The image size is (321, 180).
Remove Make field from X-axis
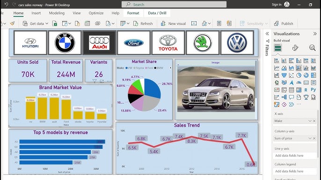[314, 121]
